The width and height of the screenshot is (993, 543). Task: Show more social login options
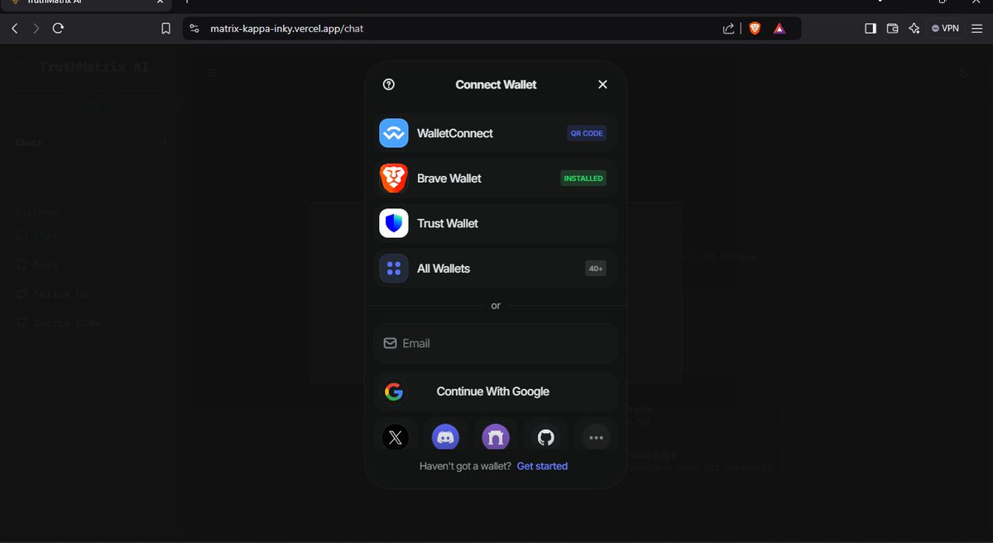596,437
